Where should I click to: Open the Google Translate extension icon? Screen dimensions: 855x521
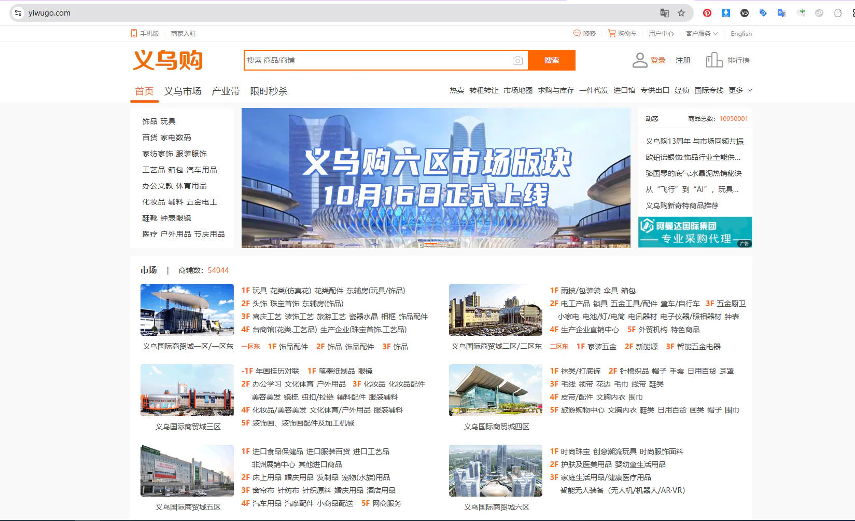click(x=782, y=13)
